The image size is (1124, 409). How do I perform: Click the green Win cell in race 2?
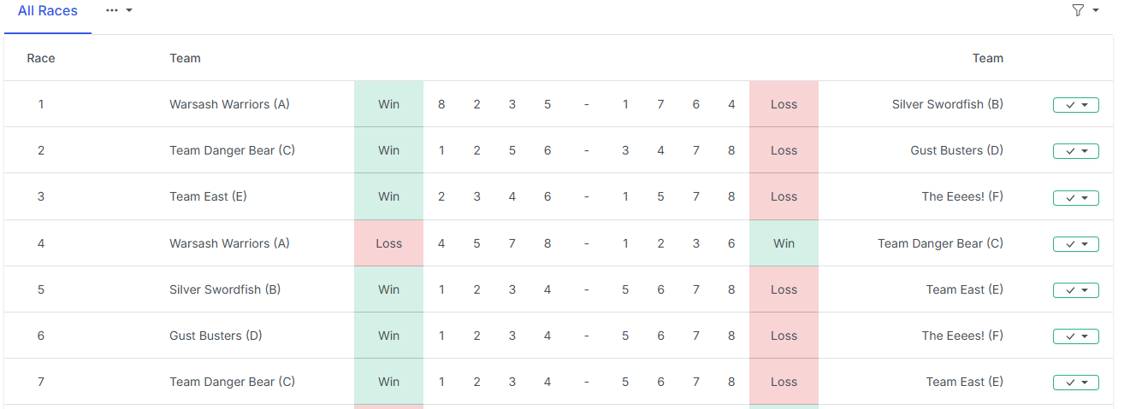[x=388, y=150]
